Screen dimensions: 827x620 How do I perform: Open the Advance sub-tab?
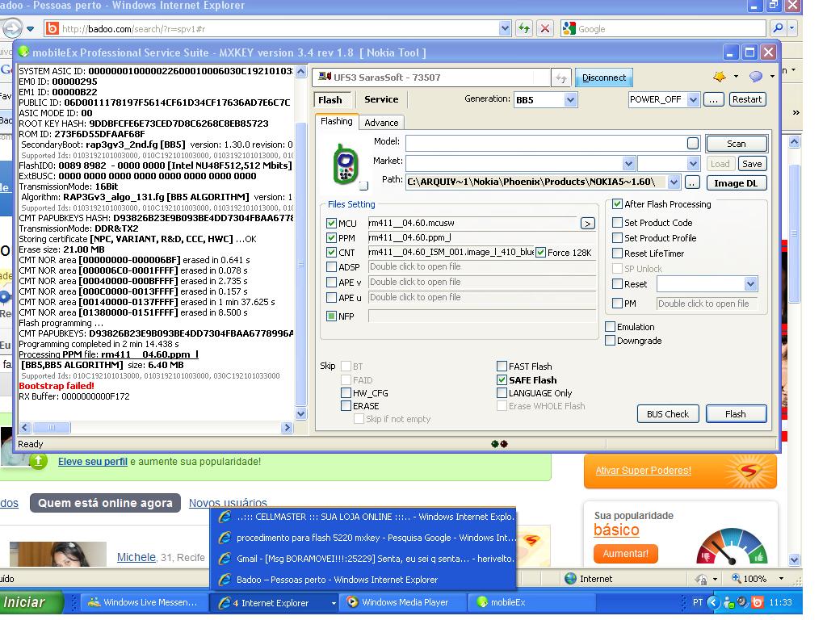pyautogui.click(x=381, y=123)
